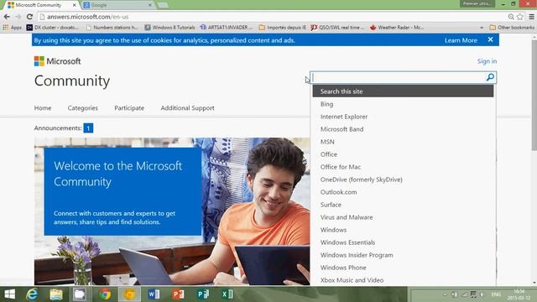Screen dimensions: 537x302
Task: Open Excel from the taskbar
Action: click(x=227, y=294)
